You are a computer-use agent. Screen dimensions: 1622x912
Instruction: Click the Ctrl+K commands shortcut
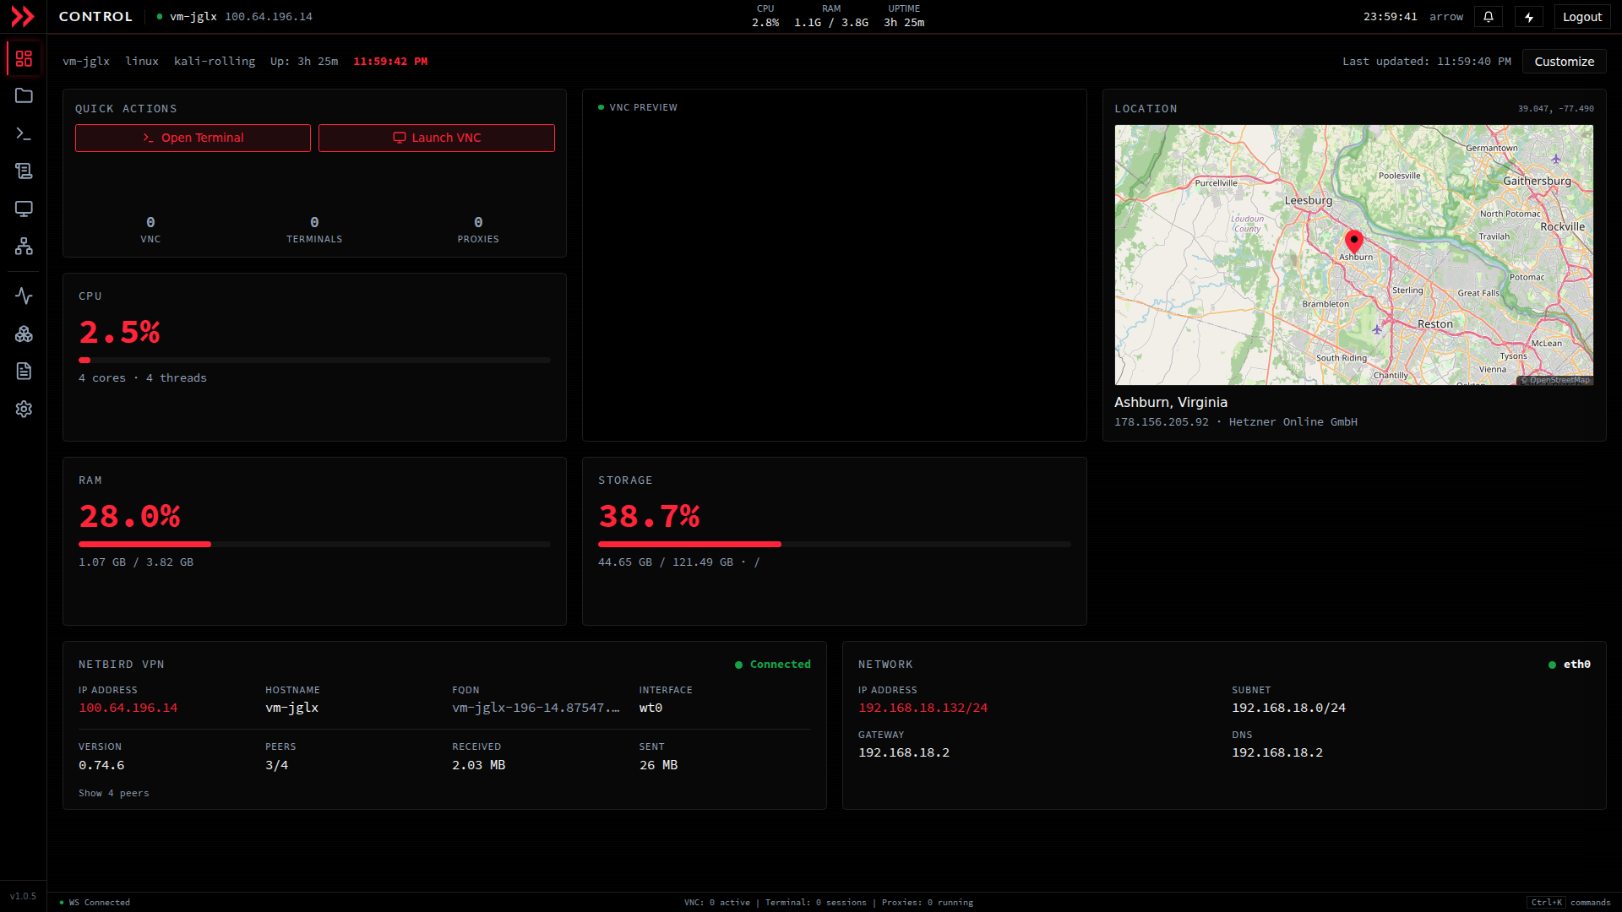[x=1570, y=903]
